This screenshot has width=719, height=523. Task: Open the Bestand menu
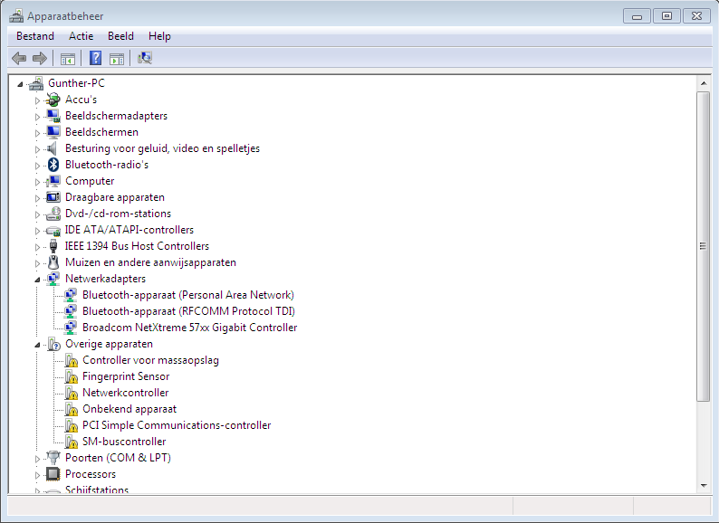(35, 36)
